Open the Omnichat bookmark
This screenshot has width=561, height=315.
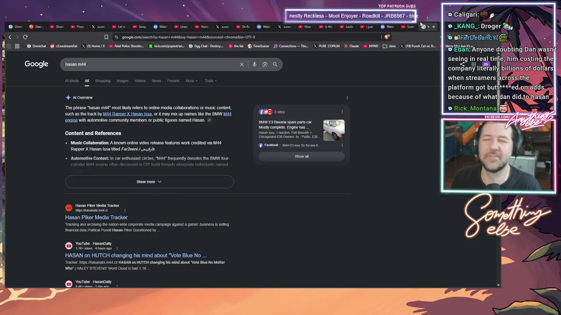click(36, 46)
